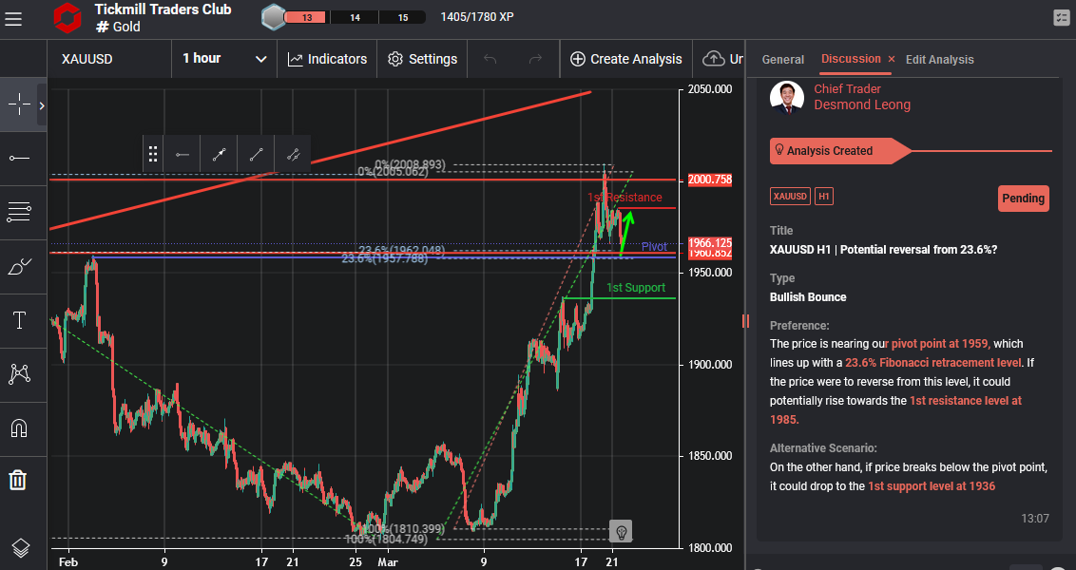Select the Text tool

tap(19, 320)
